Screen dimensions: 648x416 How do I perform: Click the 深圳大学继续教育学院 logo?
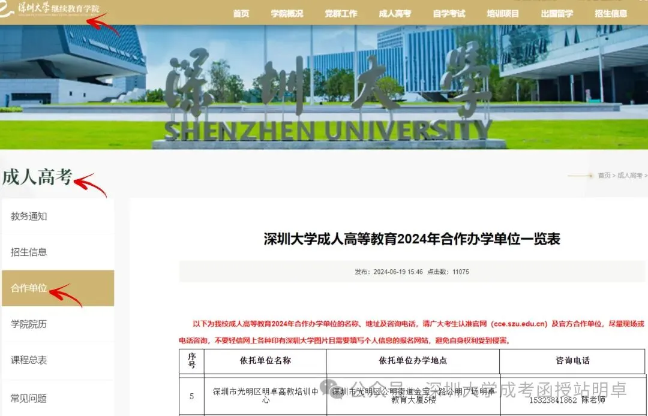tap(50, 8)
